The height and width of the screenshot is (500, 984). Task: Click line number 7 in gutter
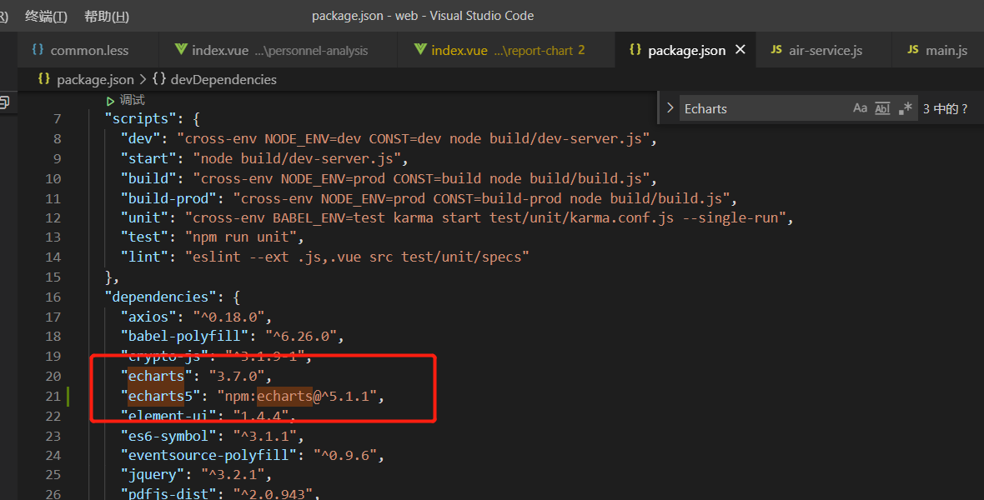[x=57, y=119]
